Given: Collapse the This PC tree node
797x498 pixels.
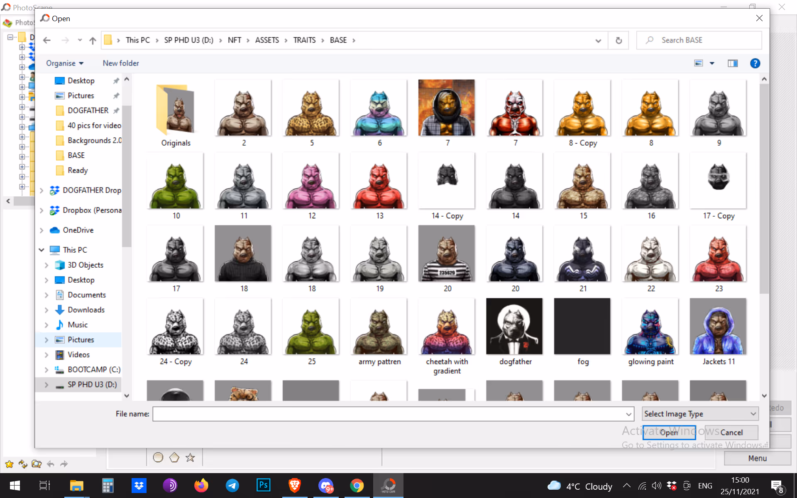Looking at the screenshot, I should pyautogui.click(x=42, y=250).
